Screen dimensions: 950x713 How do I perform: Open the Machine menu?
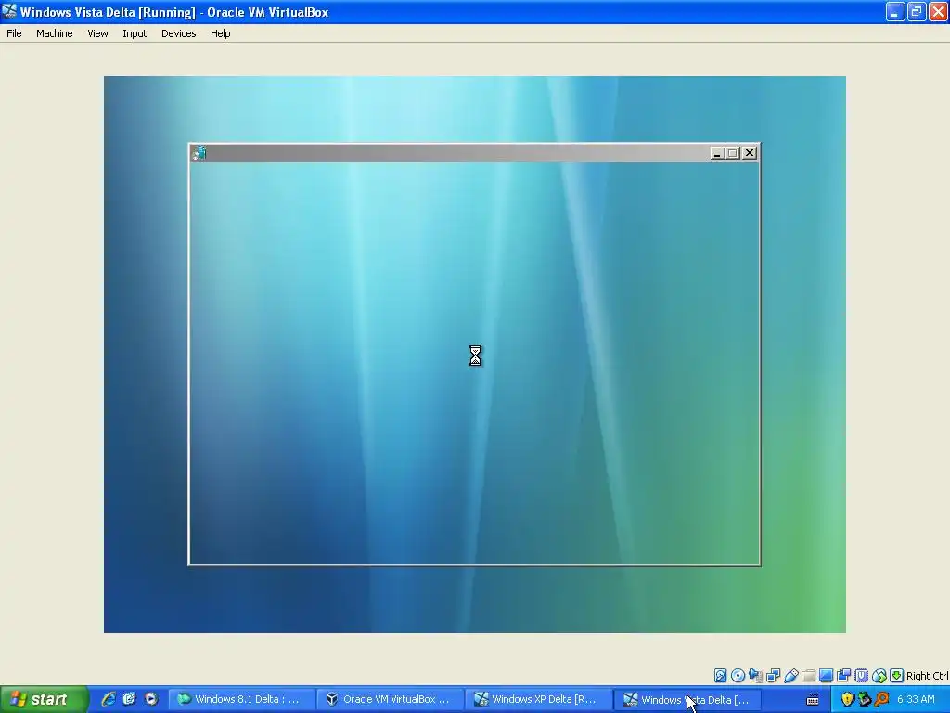pyautogui.click(x=55, y=33)
